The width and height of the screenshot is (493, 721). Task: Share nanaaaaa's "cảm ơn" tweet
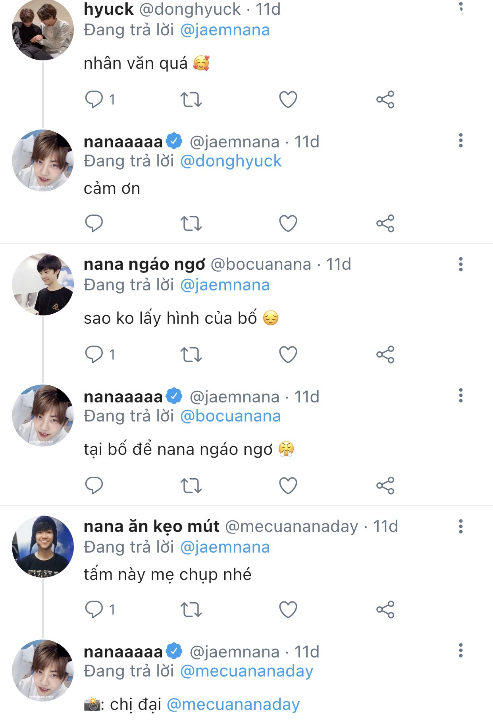[385, 223]
